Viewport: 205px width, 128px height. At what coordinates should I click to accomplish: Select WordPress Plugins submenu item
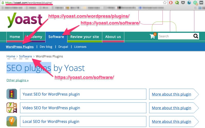[x=20, y=47]
